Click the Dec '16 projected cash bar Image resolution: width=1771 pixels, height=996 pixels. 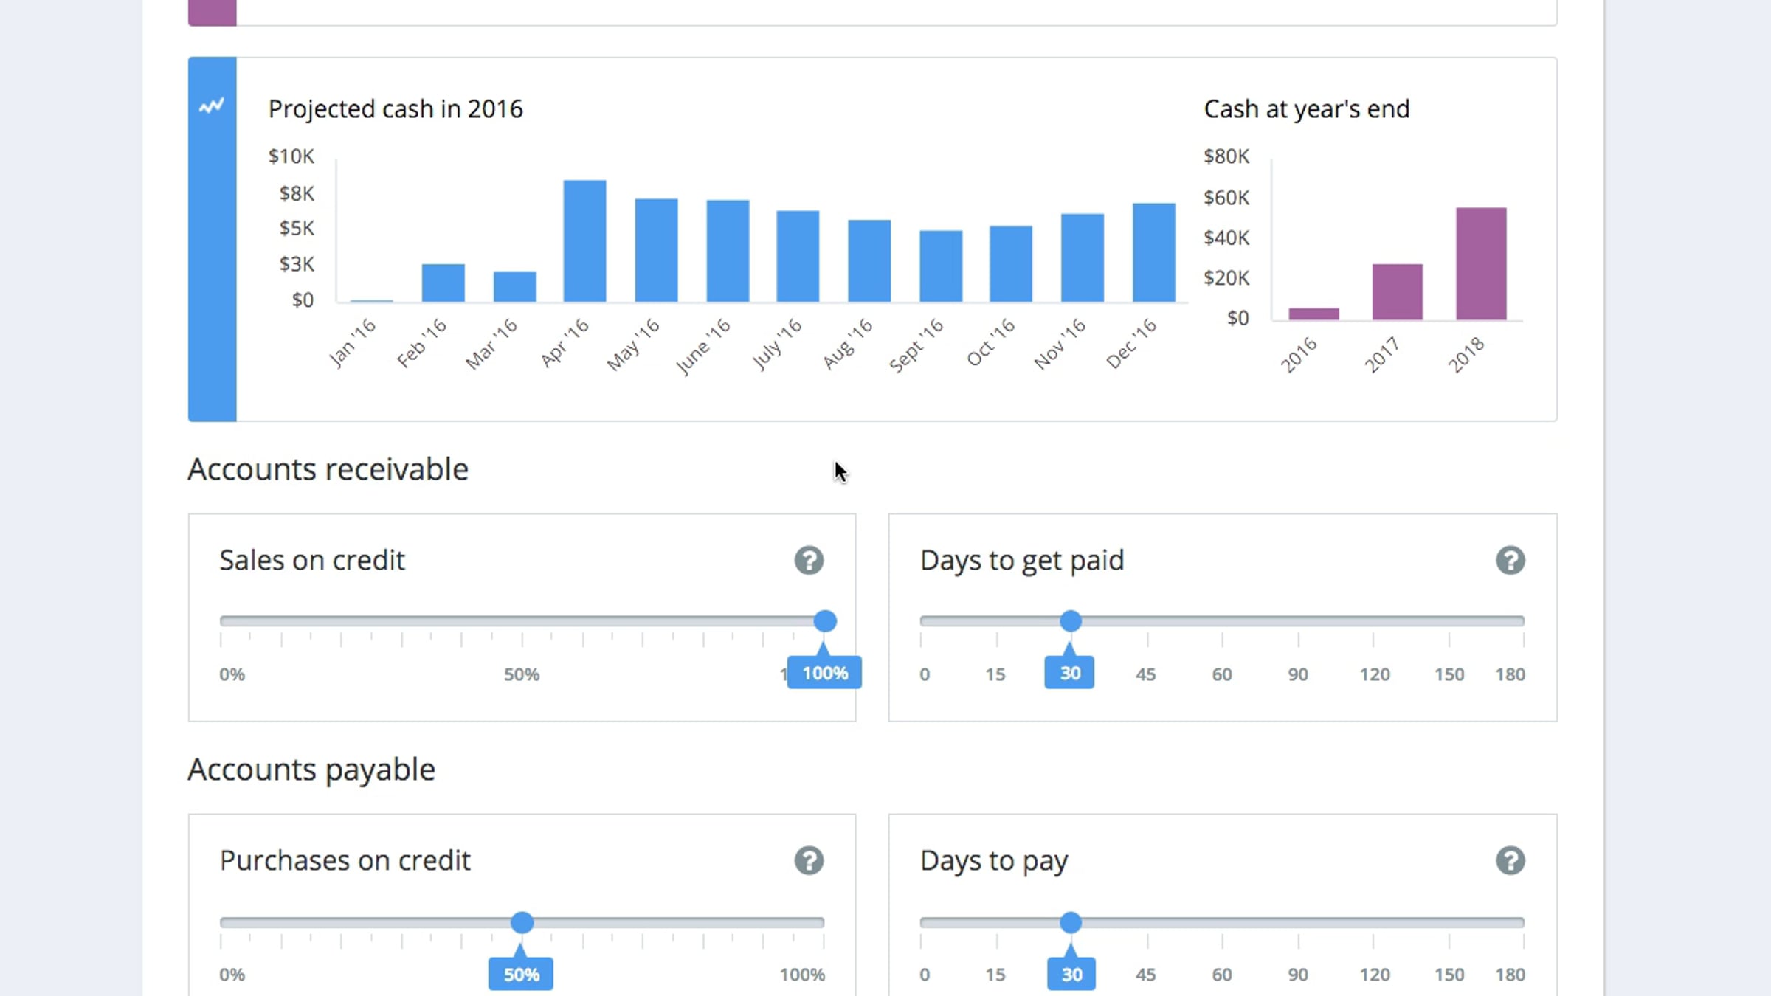1154,252
